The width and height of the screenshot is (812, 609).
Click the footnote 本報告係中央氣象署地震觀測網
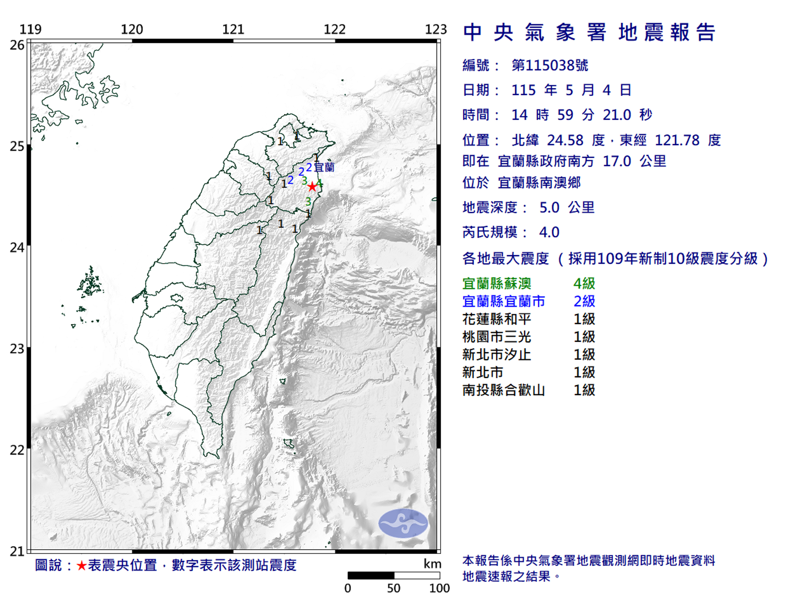point(589,561)
